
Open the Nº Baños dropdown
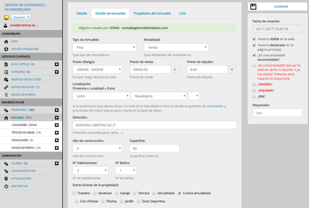(x=126, y=170)
